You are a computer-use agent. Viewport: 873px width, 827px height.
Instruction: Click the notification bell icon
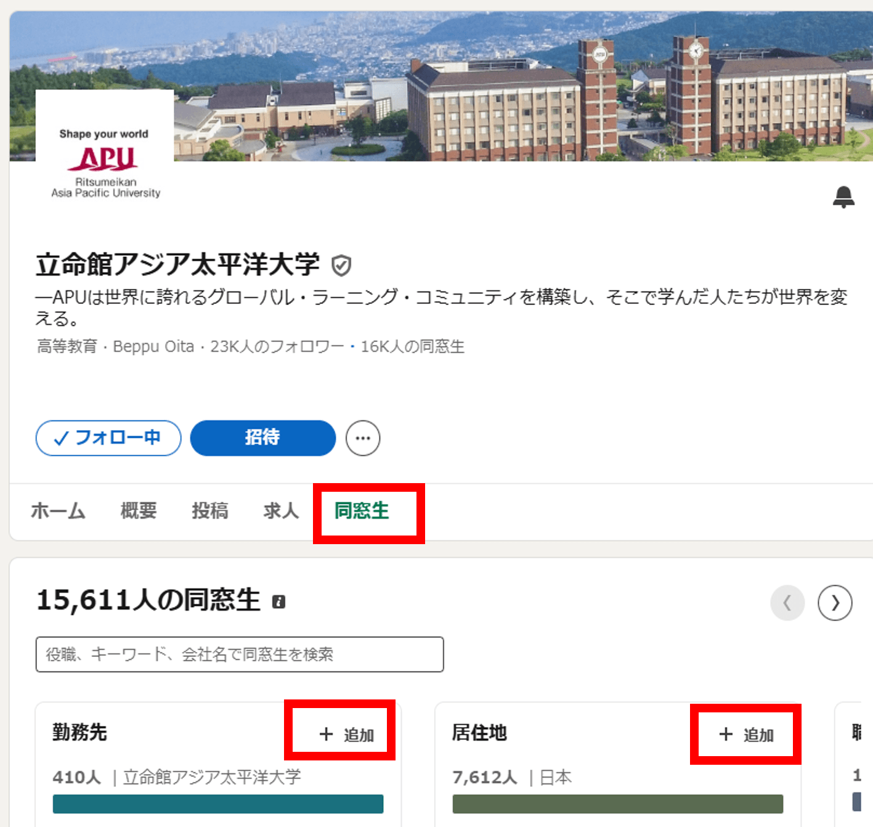(843, 197)
